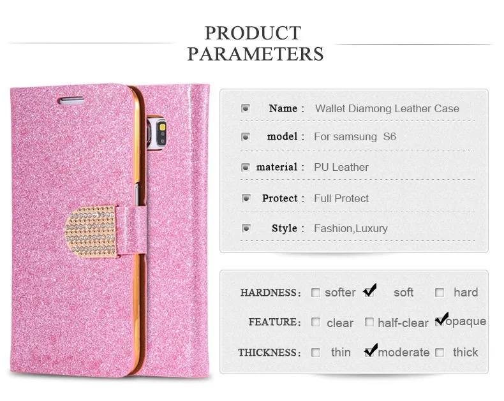Check the hard hardness checkbox
This screenshot has width=504, height=401.
point(440,293)
